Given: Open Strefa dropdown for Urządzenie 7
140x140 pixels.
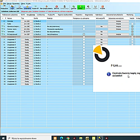Looking at the screenshot, I should 40,39.
